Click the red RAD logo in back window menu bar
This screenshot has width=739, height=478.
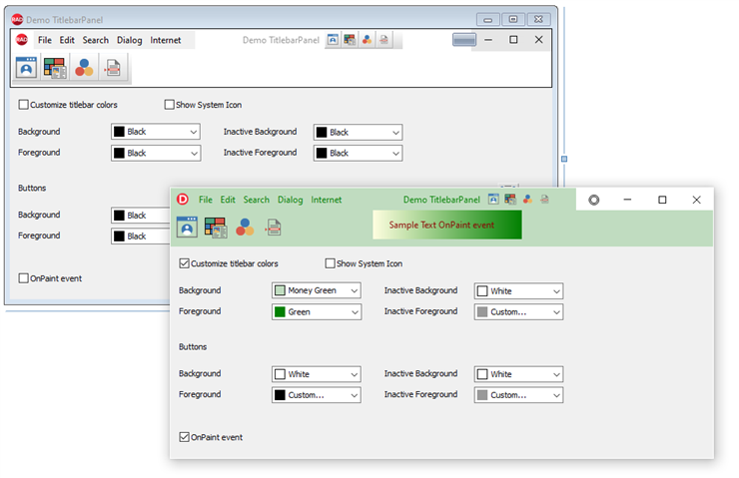pos(22,40)
